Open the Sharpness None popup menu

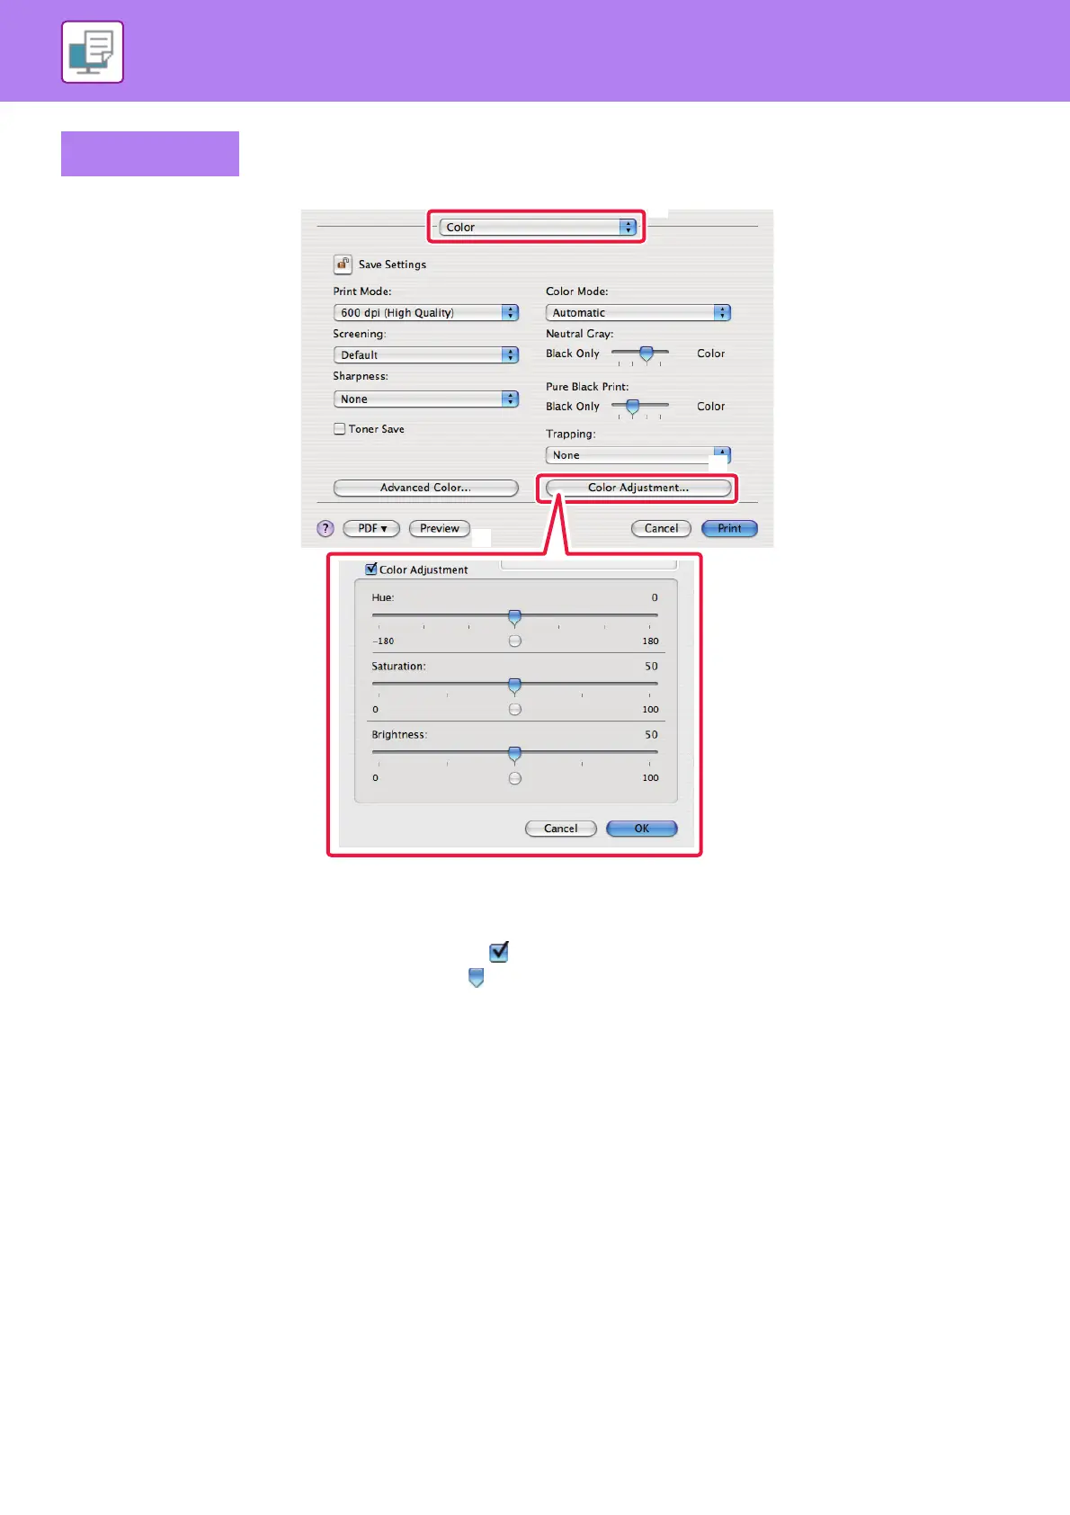tap(426, 399)
